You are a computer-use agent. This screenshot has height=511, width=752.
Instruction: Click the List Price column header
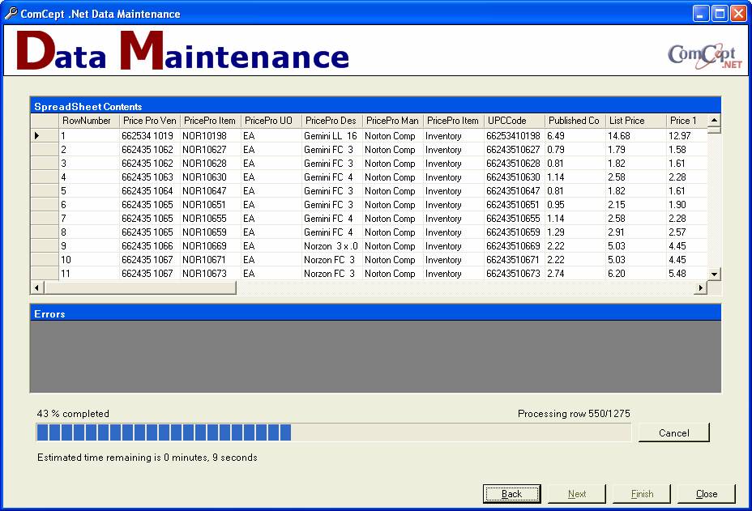point(634,121)
